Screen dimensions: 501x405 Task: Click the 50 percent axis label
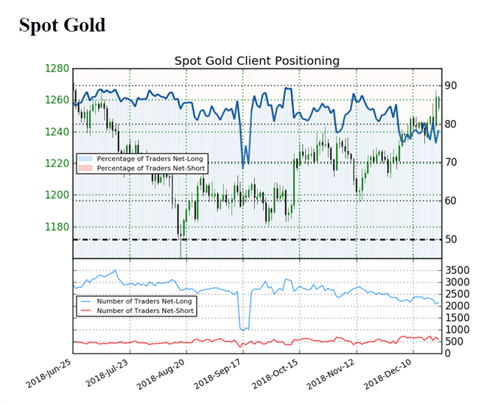click(451, 239)
